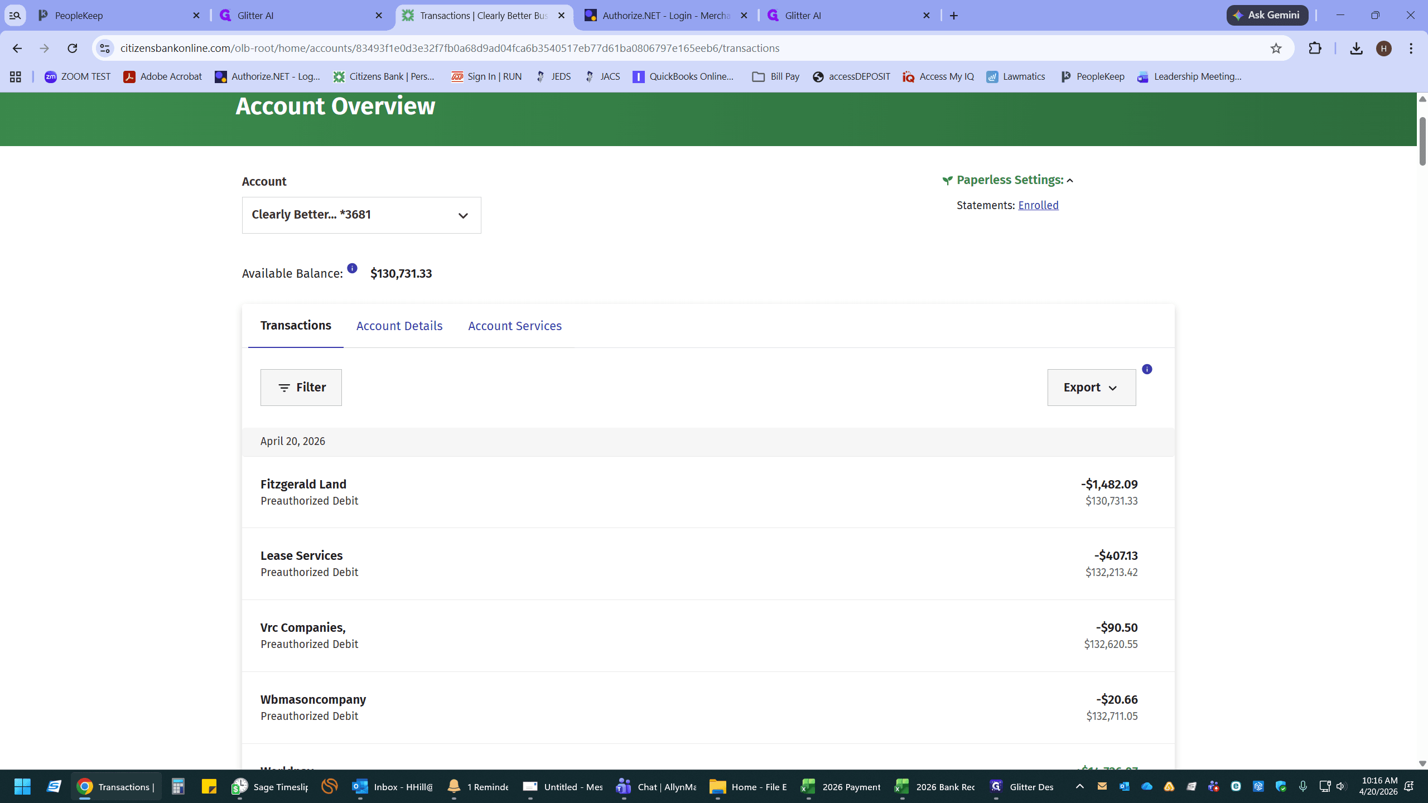
Task: Open a new browser tab
Action: (954, 16)
